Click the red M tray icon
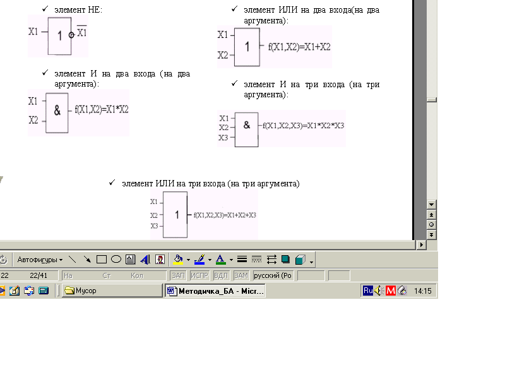Image resolution: width=505 pixels, height=379 pixels. (391, 291)
